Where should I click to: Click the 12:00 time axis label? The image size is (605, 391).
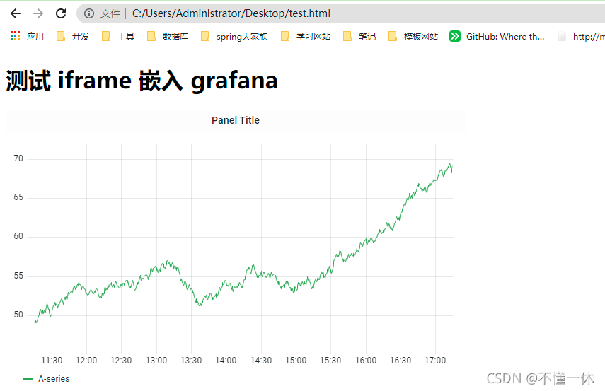click(86, 361)
